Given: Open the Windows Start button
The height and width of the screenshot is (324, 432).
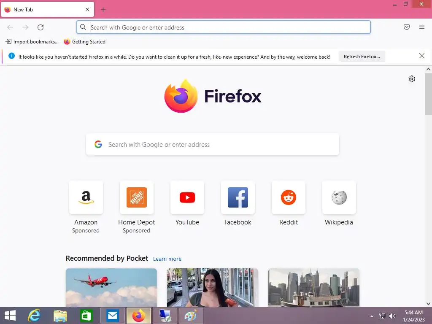Looking at the screenshot, I should (10, 316).
